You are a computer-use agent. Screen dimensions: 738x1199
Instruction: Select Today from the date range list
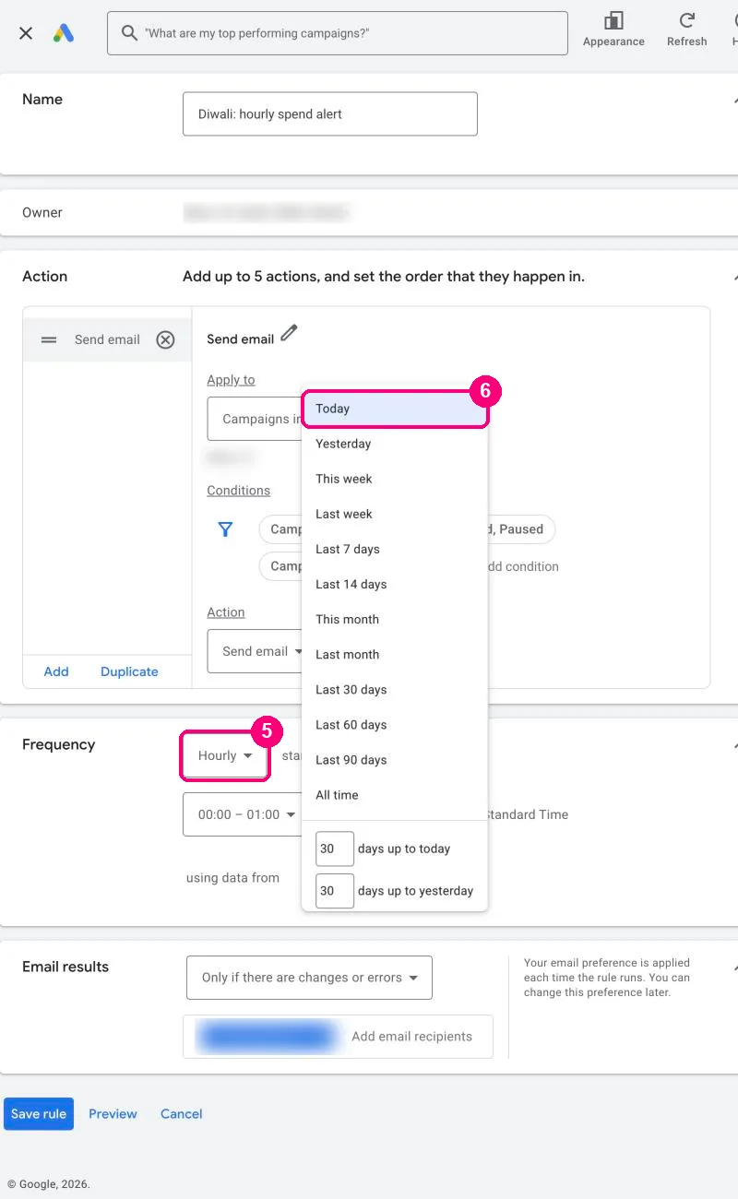point(395,409)
